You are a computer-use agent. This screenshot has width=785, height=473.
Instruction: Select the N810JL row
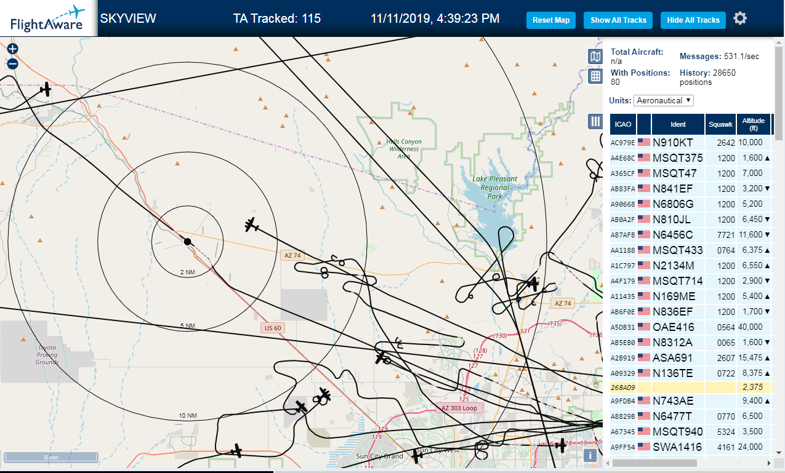691,219
